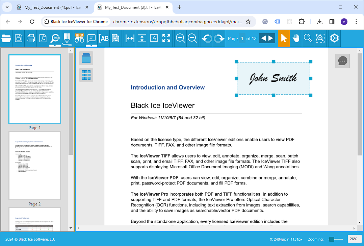Viewport: 364px width, 246px height.
Task: Reload the current page
Action: pyautogui.click(x=32, y=22)
